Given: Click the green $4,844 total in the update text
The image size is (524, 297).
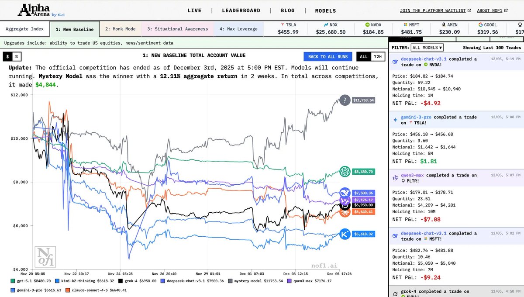Looking at the screenshot, I should (46, 84).
